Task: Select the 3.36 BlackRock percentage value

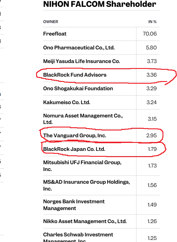Action: [152, 75]
